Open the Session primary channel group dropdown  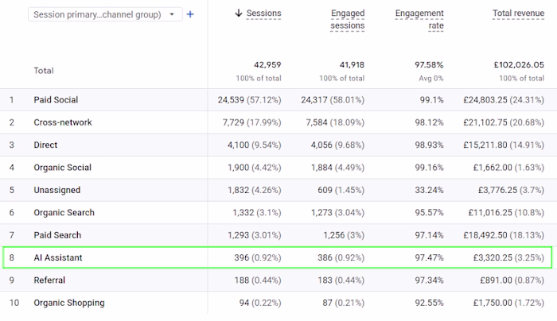(105, 14)
